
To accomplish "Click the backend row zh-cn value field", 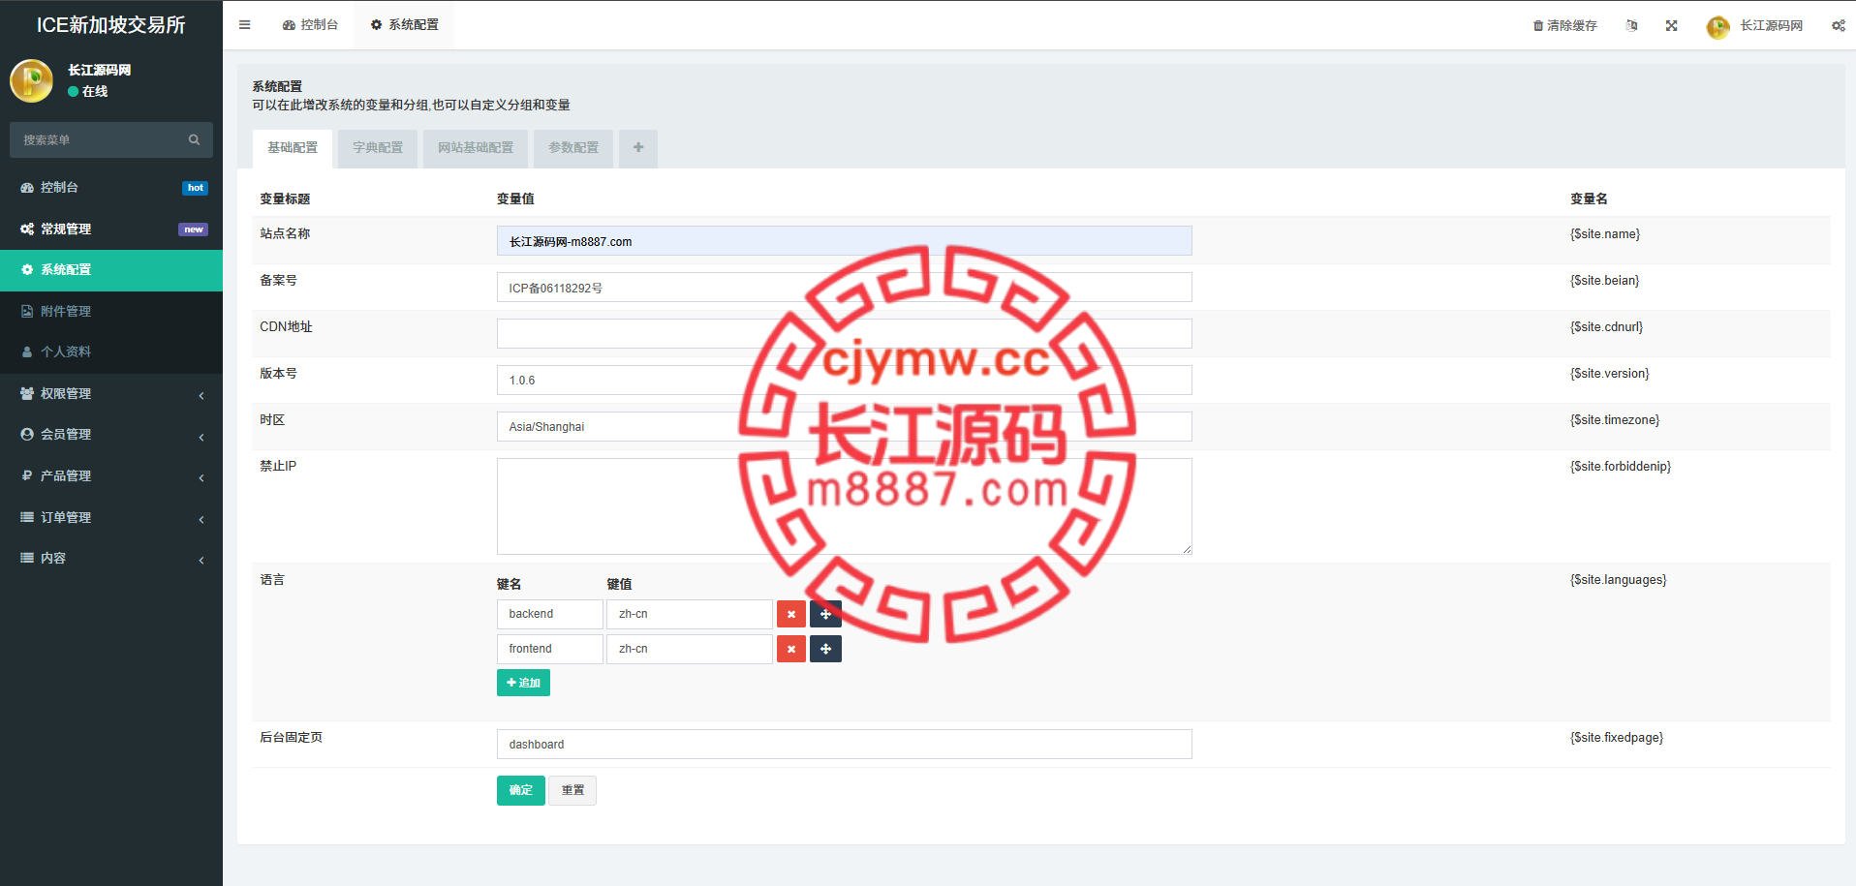I will coord(689,614).
